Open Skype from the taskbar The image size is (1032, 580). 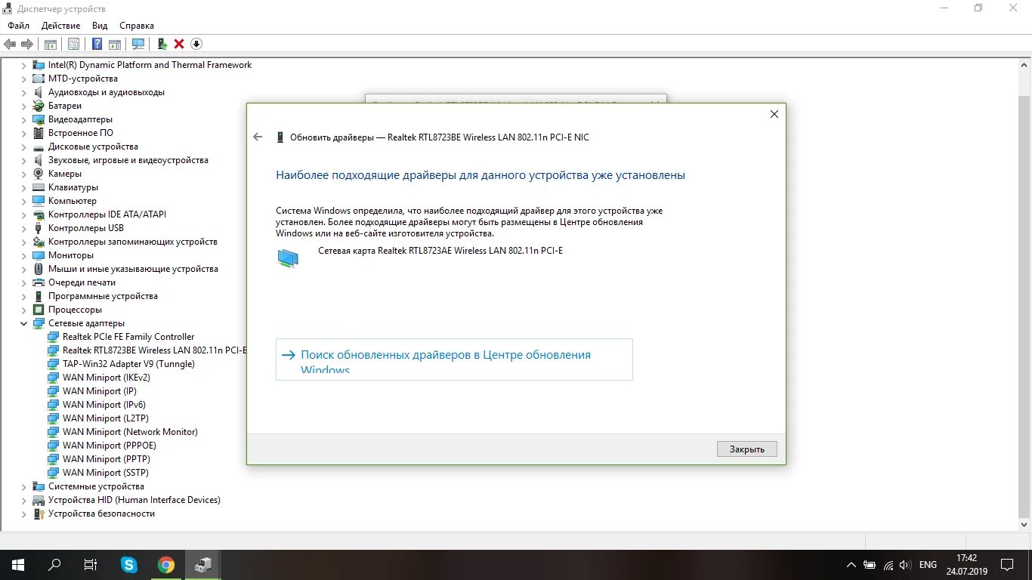click(x=129, y=564)
